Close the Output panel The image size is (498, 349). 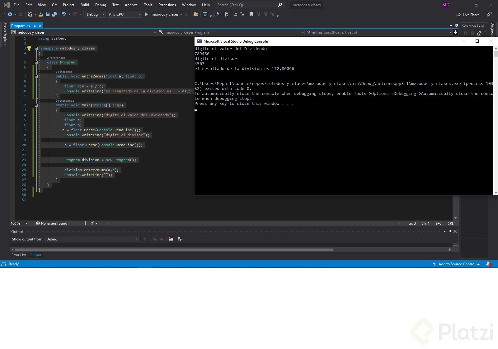(455, 231)
